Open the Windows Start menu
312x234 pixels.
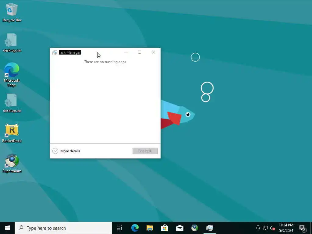[7, 228]
